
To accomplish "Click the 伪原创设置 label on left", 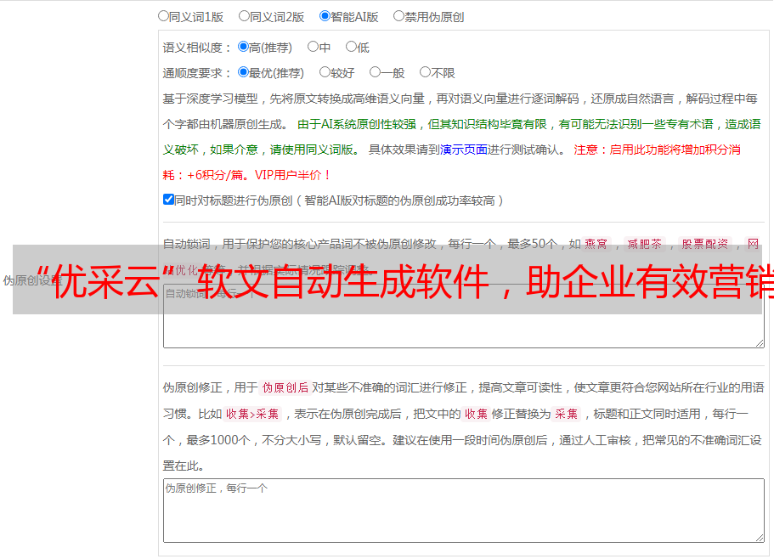I will coord(32,280).
